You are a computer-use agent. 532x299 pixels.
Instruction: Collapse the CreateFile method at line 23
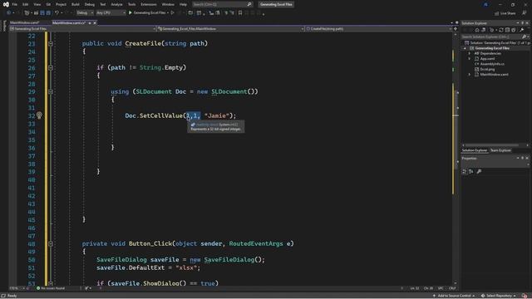coord(51,43)
